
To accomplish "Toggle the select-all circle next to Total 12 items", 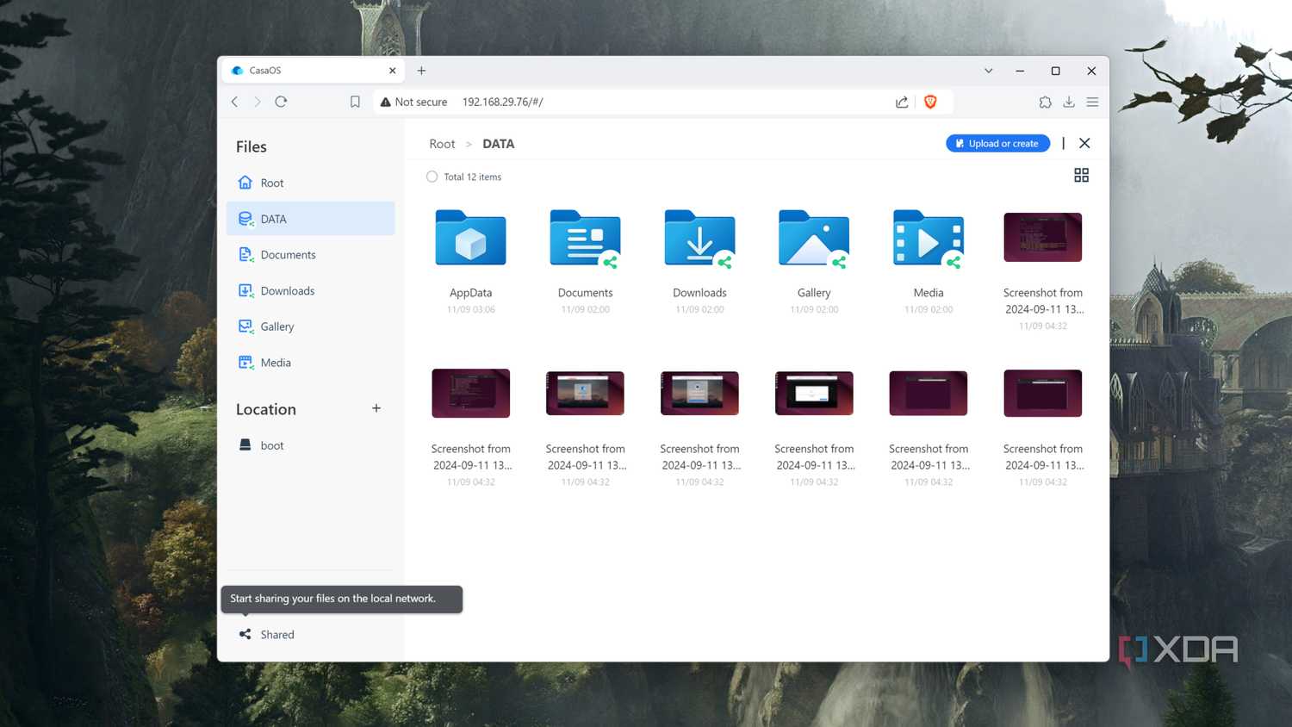I will coord(432,177).
